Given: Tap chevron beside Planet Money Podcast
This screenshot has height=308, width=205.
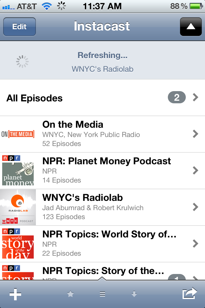Looking at the screenshot, I should click(x=195, y=171).
